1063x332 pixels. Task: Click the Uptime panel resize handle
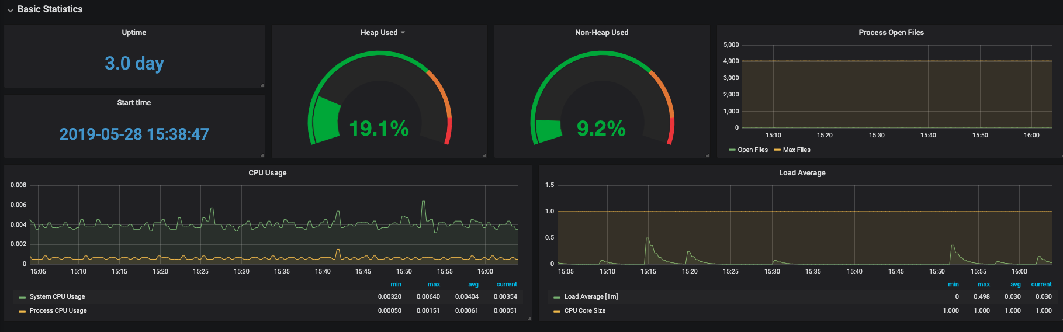[262, 85]
